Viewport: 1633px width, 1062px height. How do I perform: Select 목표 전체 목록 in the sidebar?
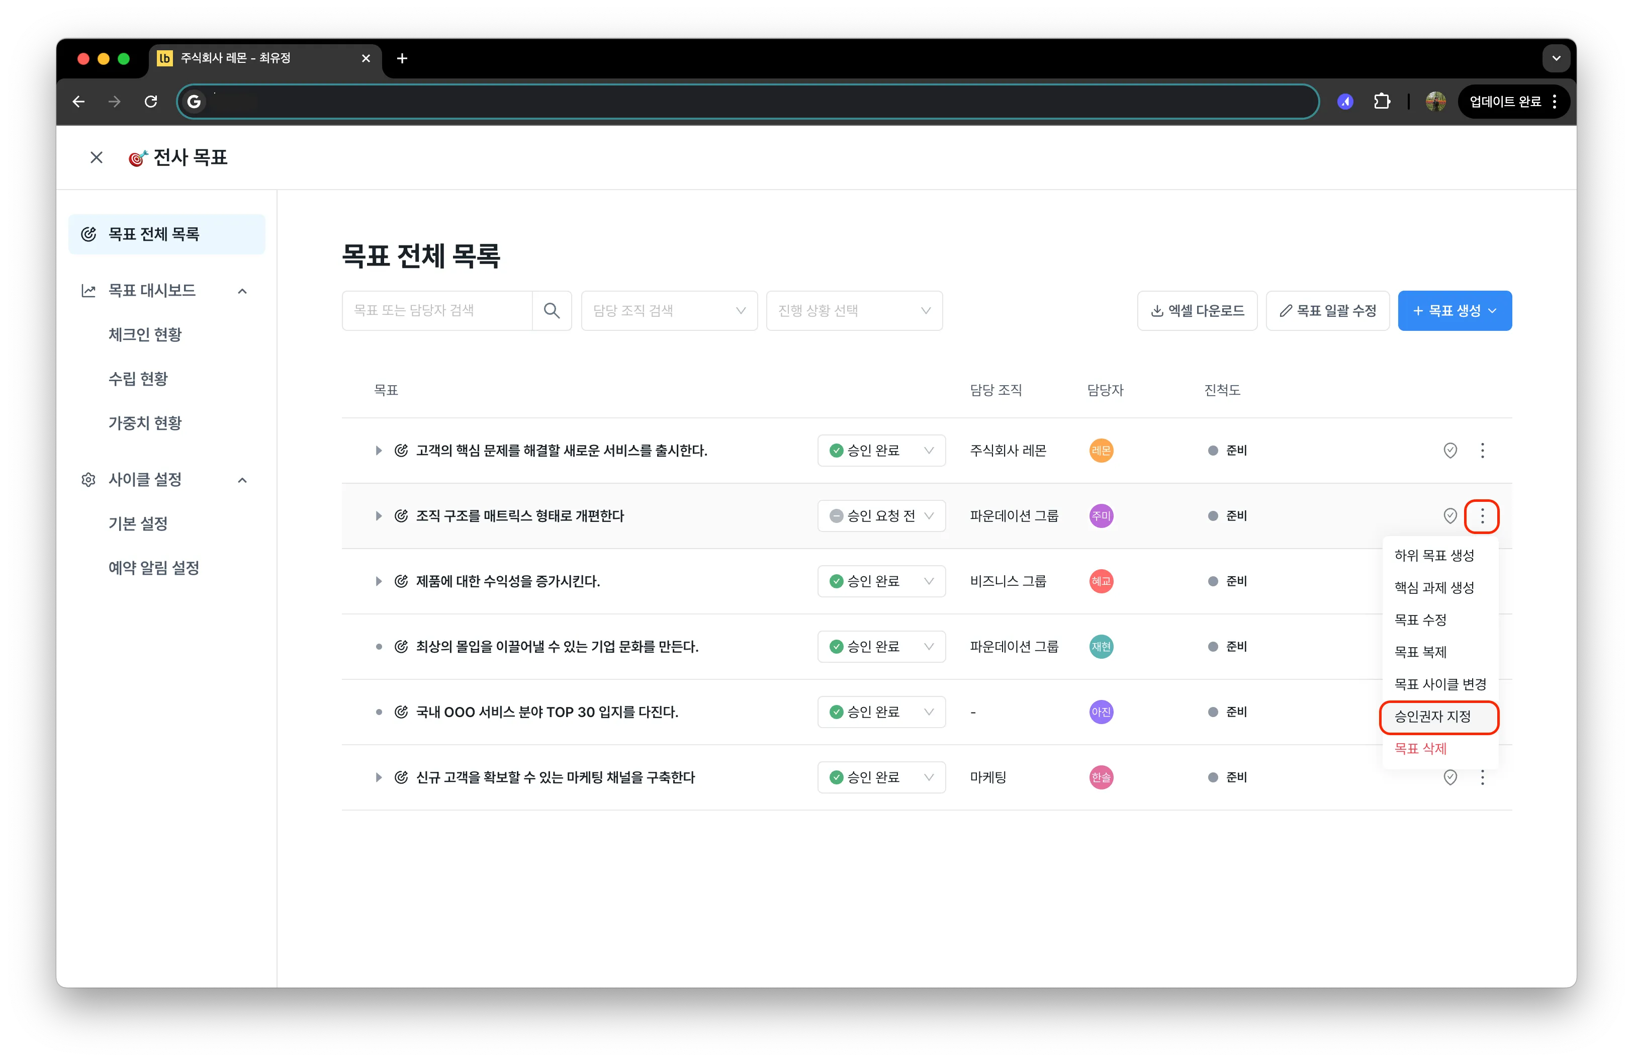tap(167, 235)
